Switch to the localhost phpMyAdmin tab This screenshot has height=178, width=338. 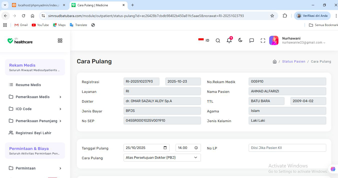coord(39,5)
